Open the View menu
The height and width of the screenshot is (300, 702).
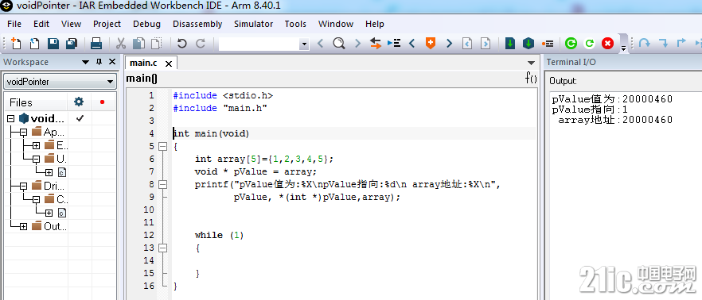(x=71, y=24)
